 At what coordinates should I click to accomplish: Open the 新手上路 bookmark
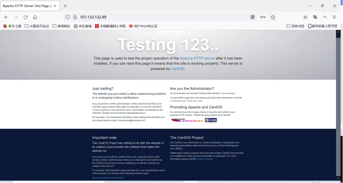pos(12,26)
